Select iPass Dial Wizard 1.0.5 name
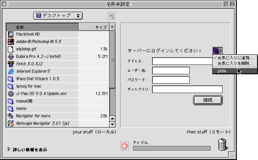This screenshot has height=160, width=258. 38,79
